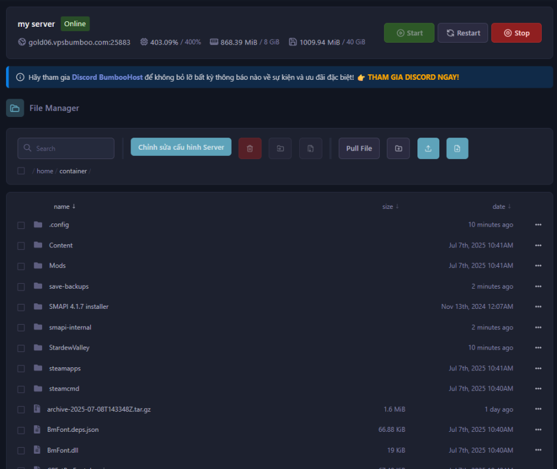Screen dimensions: 557x469
Task: Click the red Stop server button
Action: tap(516, 33)
